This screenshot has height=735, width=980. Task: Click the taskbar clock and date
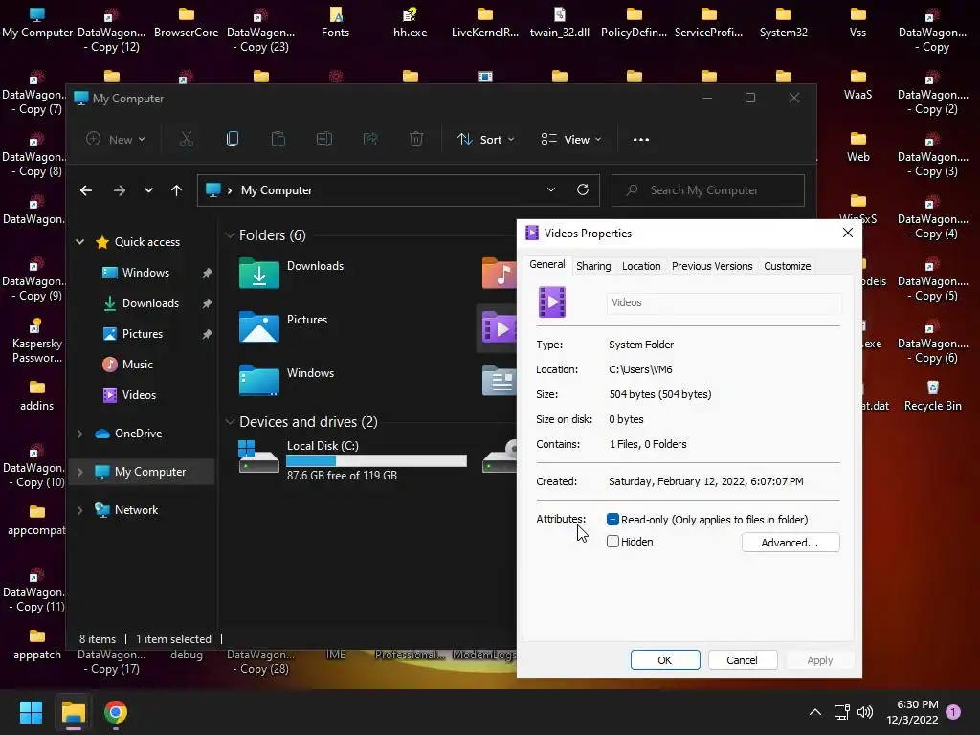912,712
